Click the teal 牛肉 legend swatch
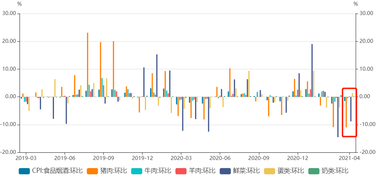 click(x=137, y=171)
